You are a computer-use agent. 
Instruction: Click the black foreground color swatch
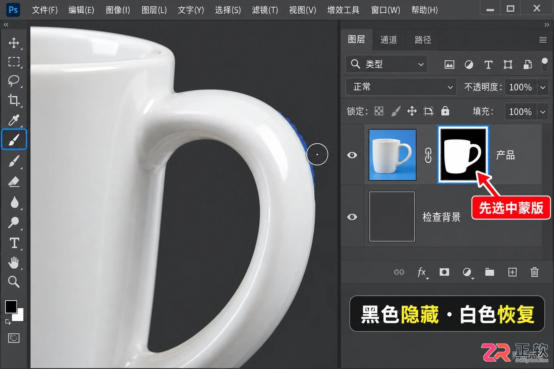tap(11, 307)
